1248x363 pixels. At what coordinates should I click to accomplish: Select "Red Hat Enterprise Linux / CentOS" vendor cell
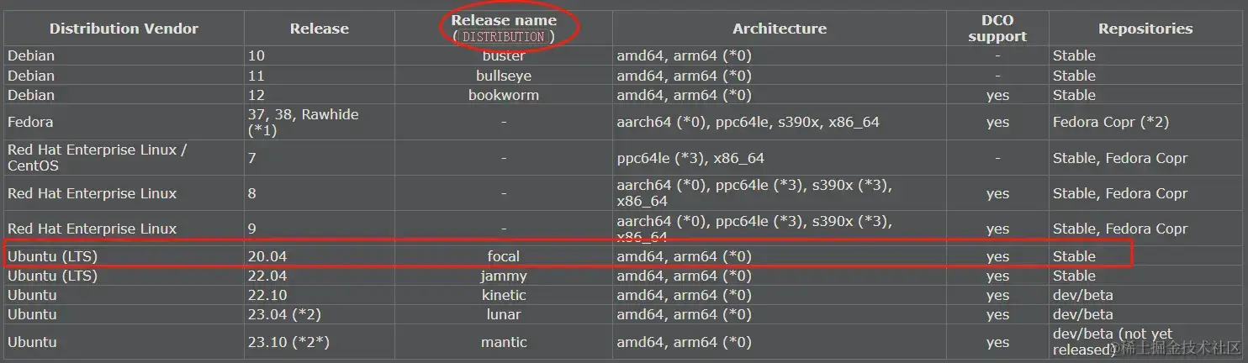click(x=124, y=158)
